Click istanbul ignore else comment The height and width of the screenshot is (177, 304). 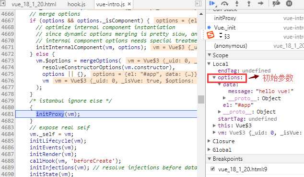tap(70, 101)
